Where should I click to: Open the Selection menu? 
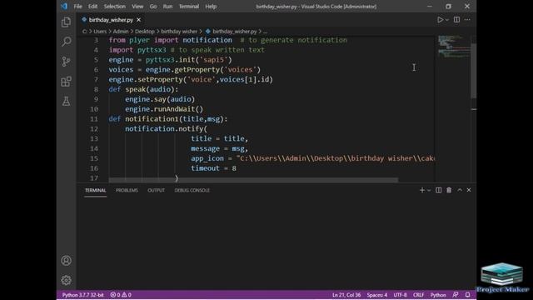[115, 7]
